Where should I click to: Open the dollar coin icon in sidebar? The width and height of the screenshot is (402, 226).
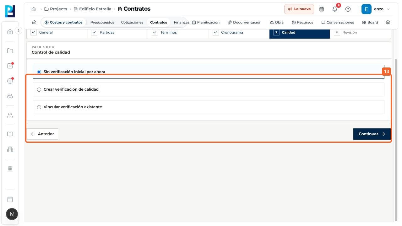tap(10, 81)
